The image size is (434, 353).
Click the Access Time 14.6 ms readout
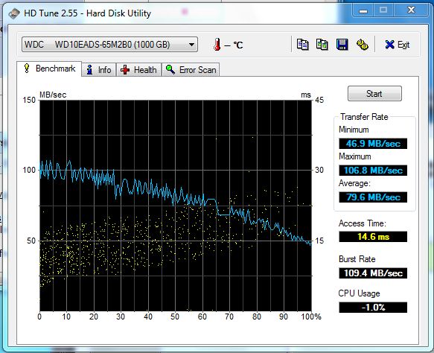coord(373,237)
